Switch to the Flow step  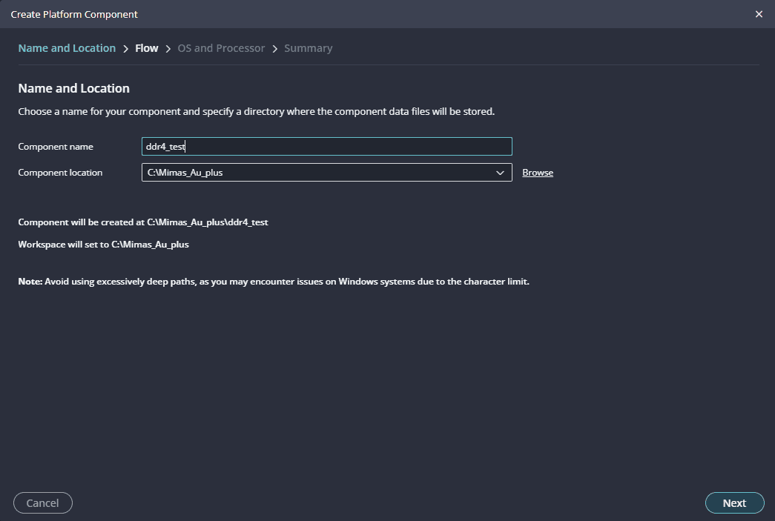tap(146, 48)
